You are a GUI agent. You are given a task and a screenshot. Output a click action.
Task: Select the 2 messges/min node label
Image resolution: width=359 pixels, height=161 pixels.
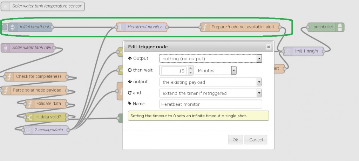(49, 130)
